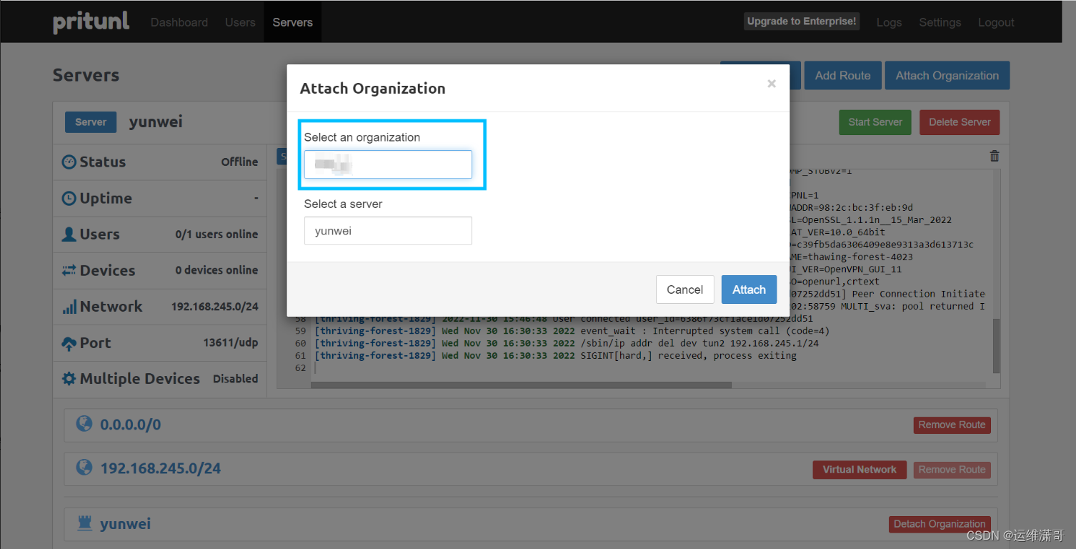1076x549 pixels.
Task: Select the 0.0.0.0/0 route title
Action: pos(130,425)
